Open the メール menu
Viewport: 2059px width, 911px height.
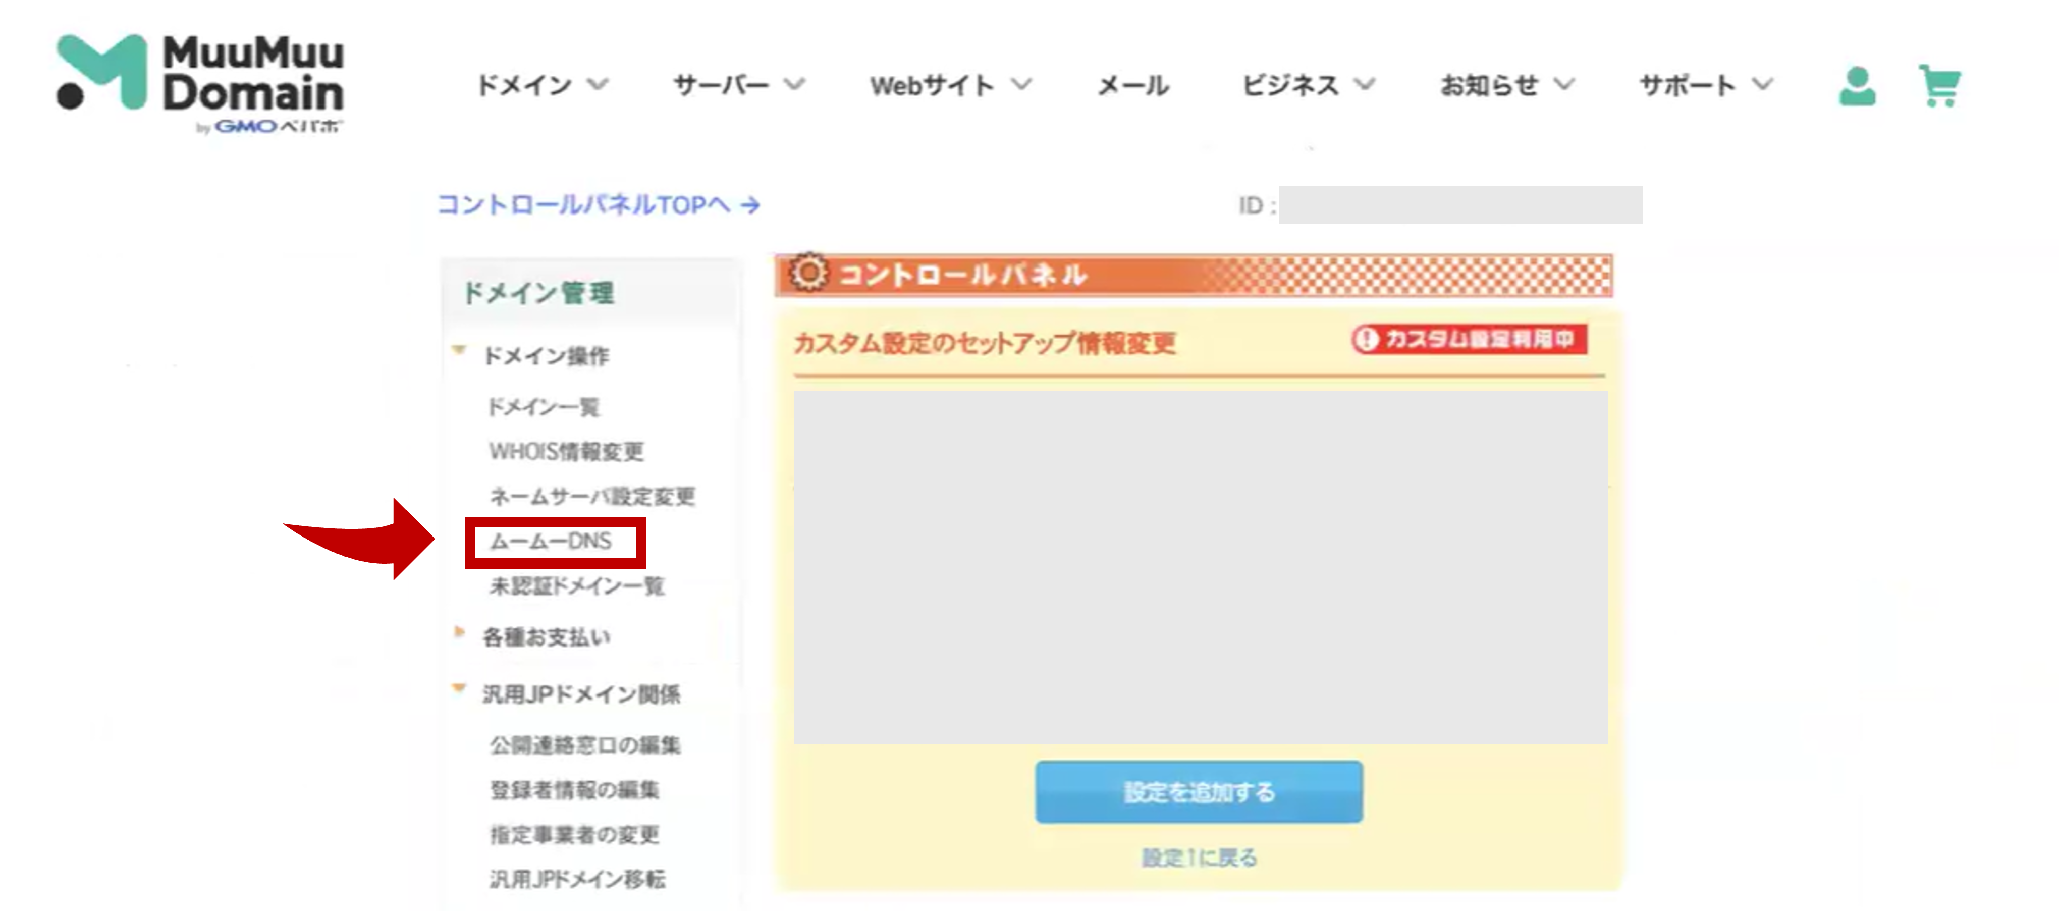point(1132,85)
